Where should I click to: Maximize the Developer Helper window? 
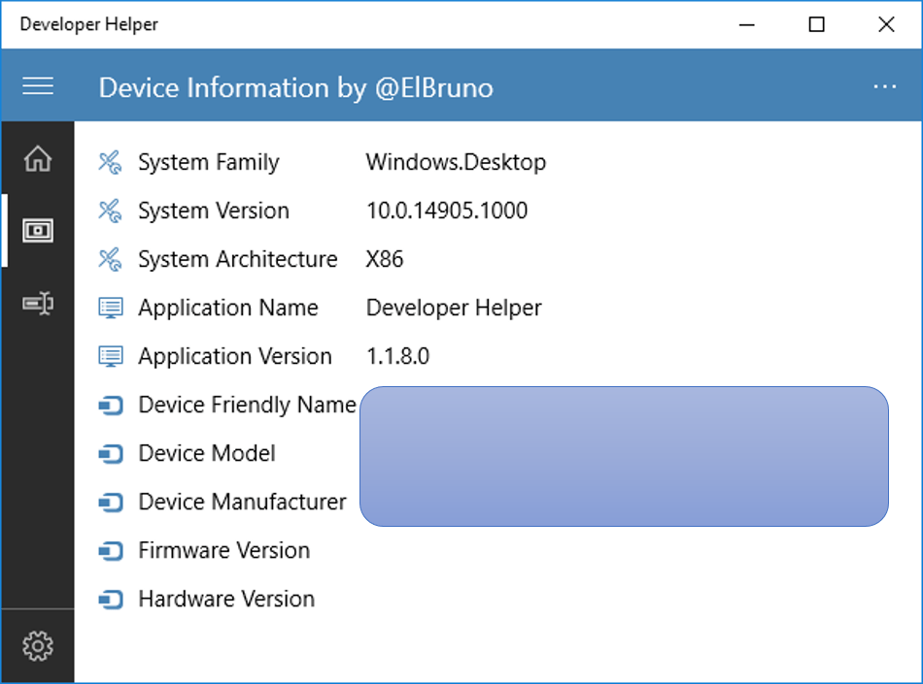point(817,24)
